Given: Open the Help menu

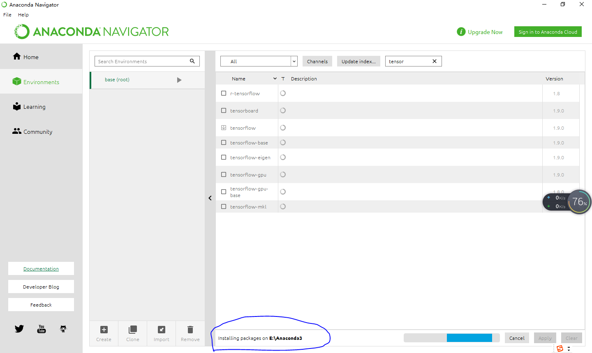Looking at the screenshot, I should click(23, 14).
